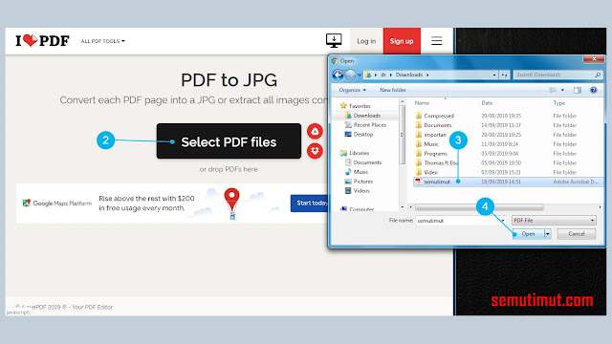Screen dimensions: 612x344
Task: Select Downloads in the Favorites sidebar
Action: [366, 116]
